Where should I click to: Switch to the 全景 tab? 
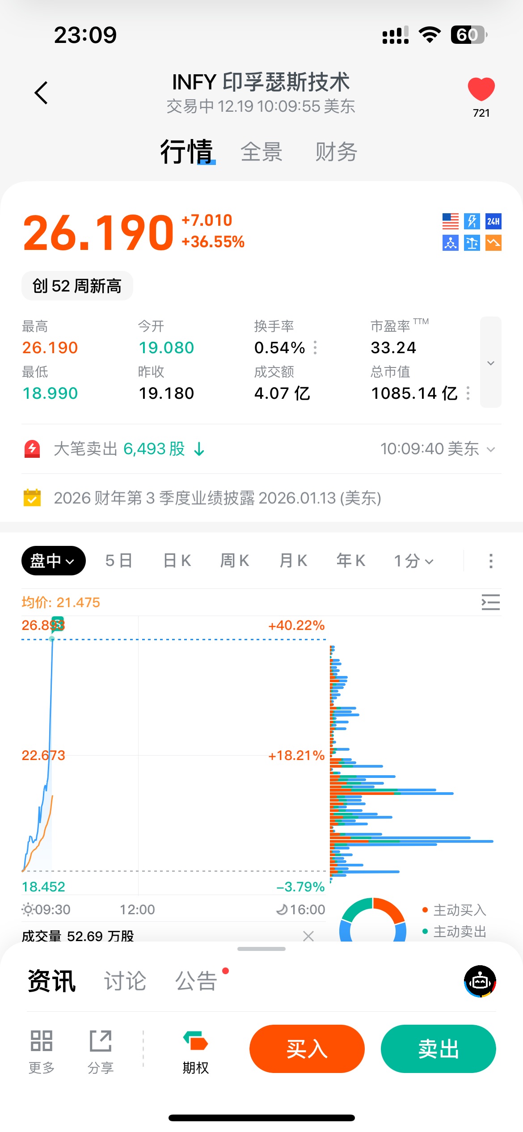point(261,152)
